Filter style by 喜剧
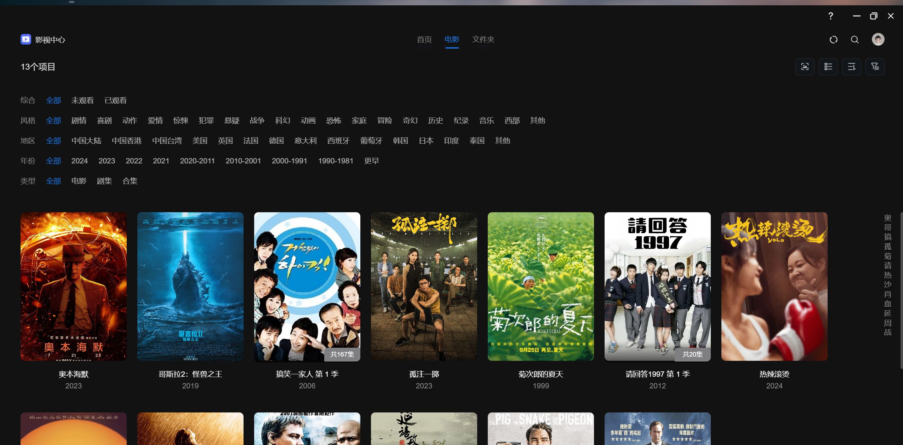This screenshot has height=445, width=903. [x=104, y=121]
